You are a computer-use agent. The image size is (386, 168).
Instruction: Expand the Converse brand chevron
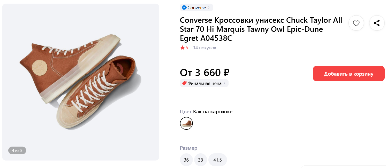(x=209, y=8)
